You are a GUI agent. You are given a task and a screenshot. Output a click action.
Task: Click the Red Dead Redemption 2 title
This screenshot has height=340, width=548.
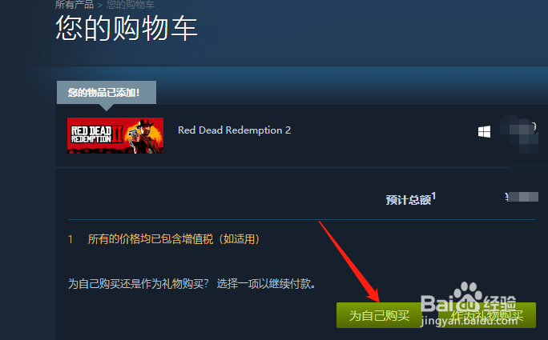click(x=234, y=130)
